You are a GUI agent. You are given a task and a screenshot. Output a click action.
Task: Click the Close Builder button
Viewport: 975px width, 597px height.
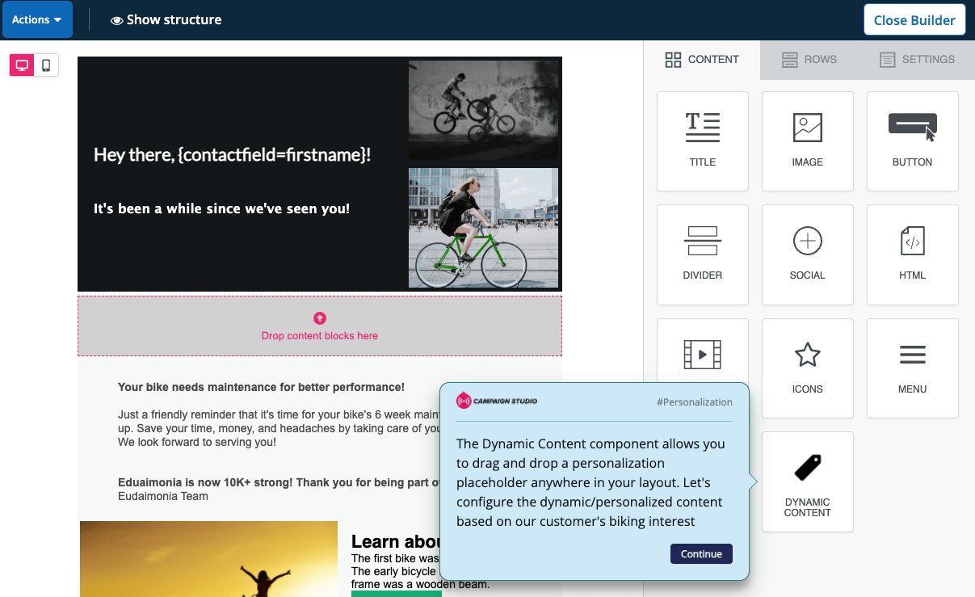point(914,20)
